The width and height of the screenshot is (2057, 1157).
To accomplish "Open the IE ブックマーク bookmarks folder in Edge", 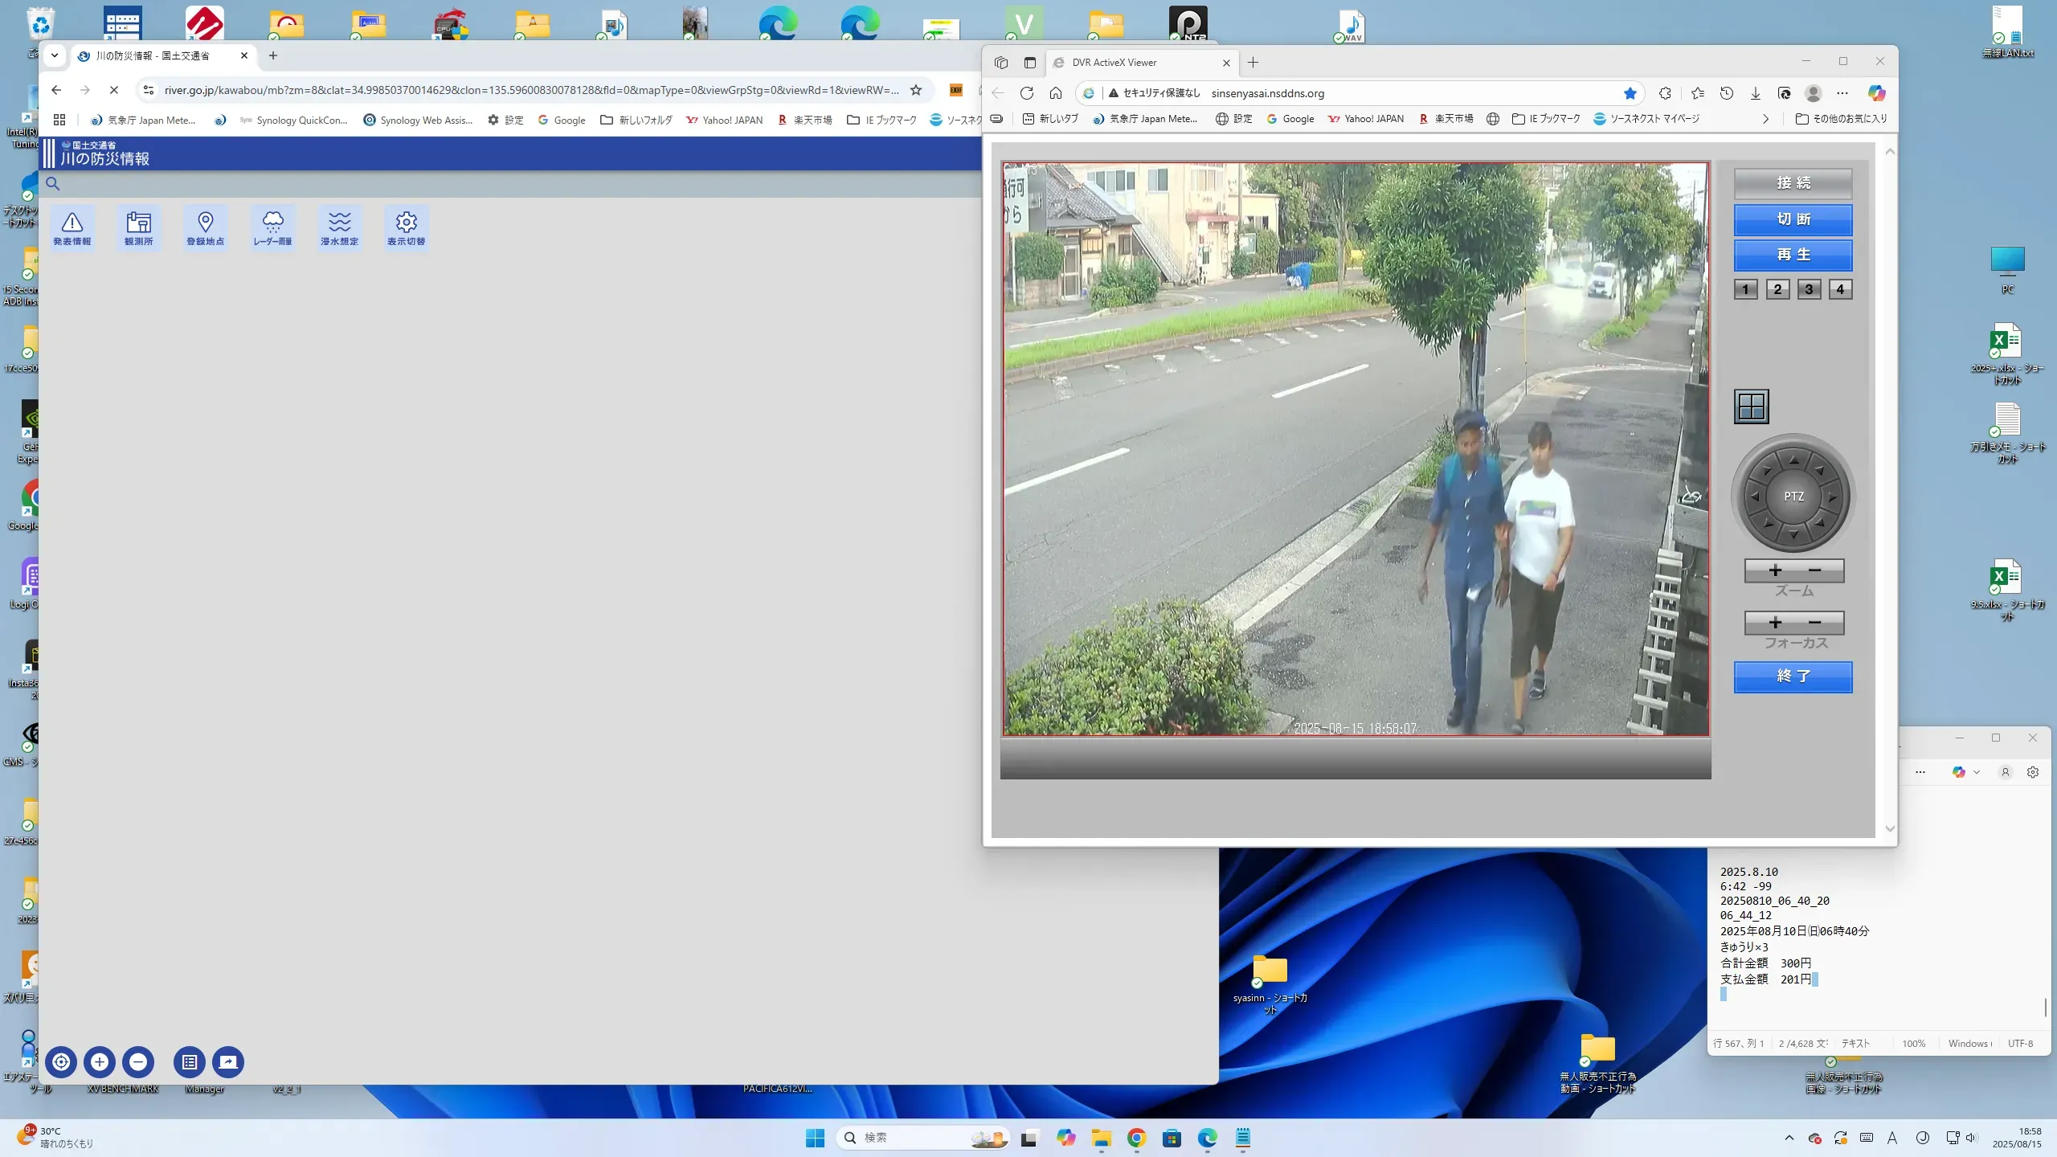I will click(1546, 119).
